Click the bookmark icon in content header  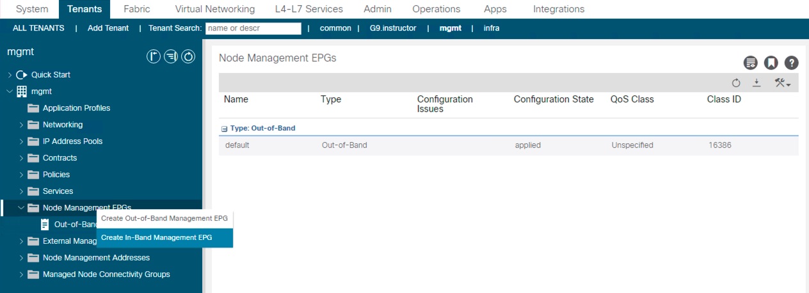[771, 63]
